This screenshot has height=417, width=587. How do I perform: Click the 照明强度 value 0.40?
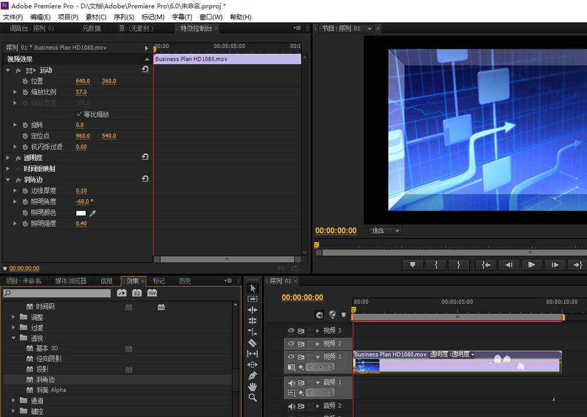click(x=81, y=223)
